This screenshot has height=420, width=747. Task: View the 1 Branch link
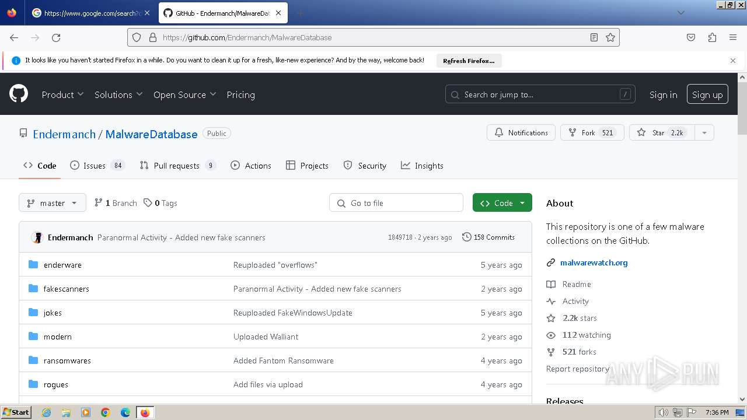[116, 203]
